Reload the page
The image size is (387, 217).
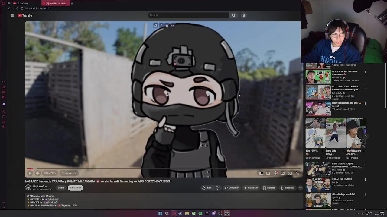coord(17,8)
